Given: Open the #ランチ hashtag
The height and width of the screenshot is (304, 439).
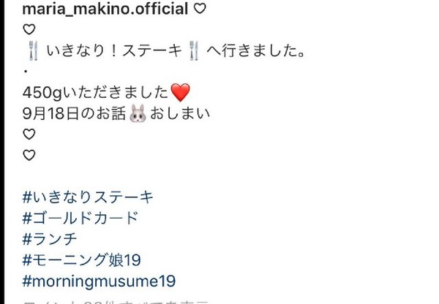Looking at the screenshot, I should click(x=50, y=239).
